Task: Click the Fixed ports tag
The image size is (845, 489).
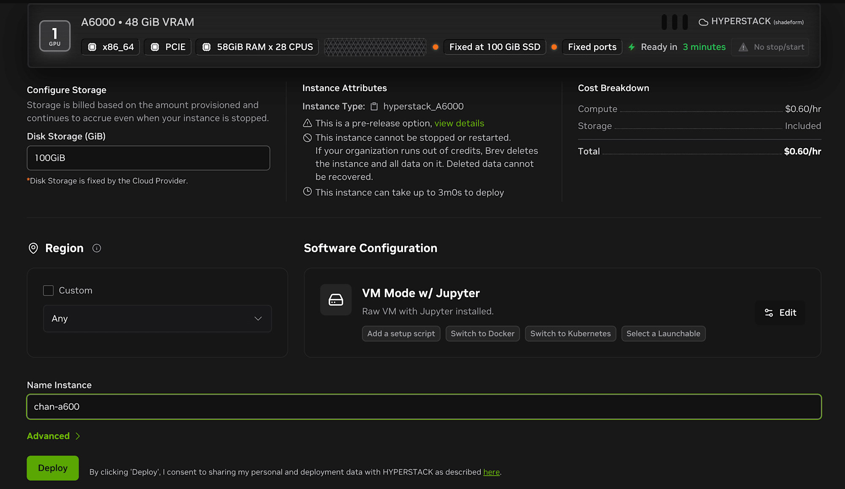Action: click(x=592, y=47)
